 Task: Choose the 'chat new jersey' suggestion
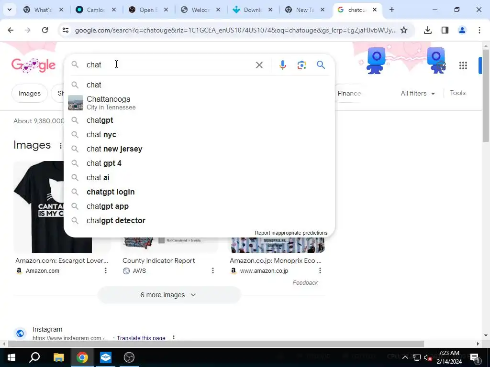pos(199,149)
